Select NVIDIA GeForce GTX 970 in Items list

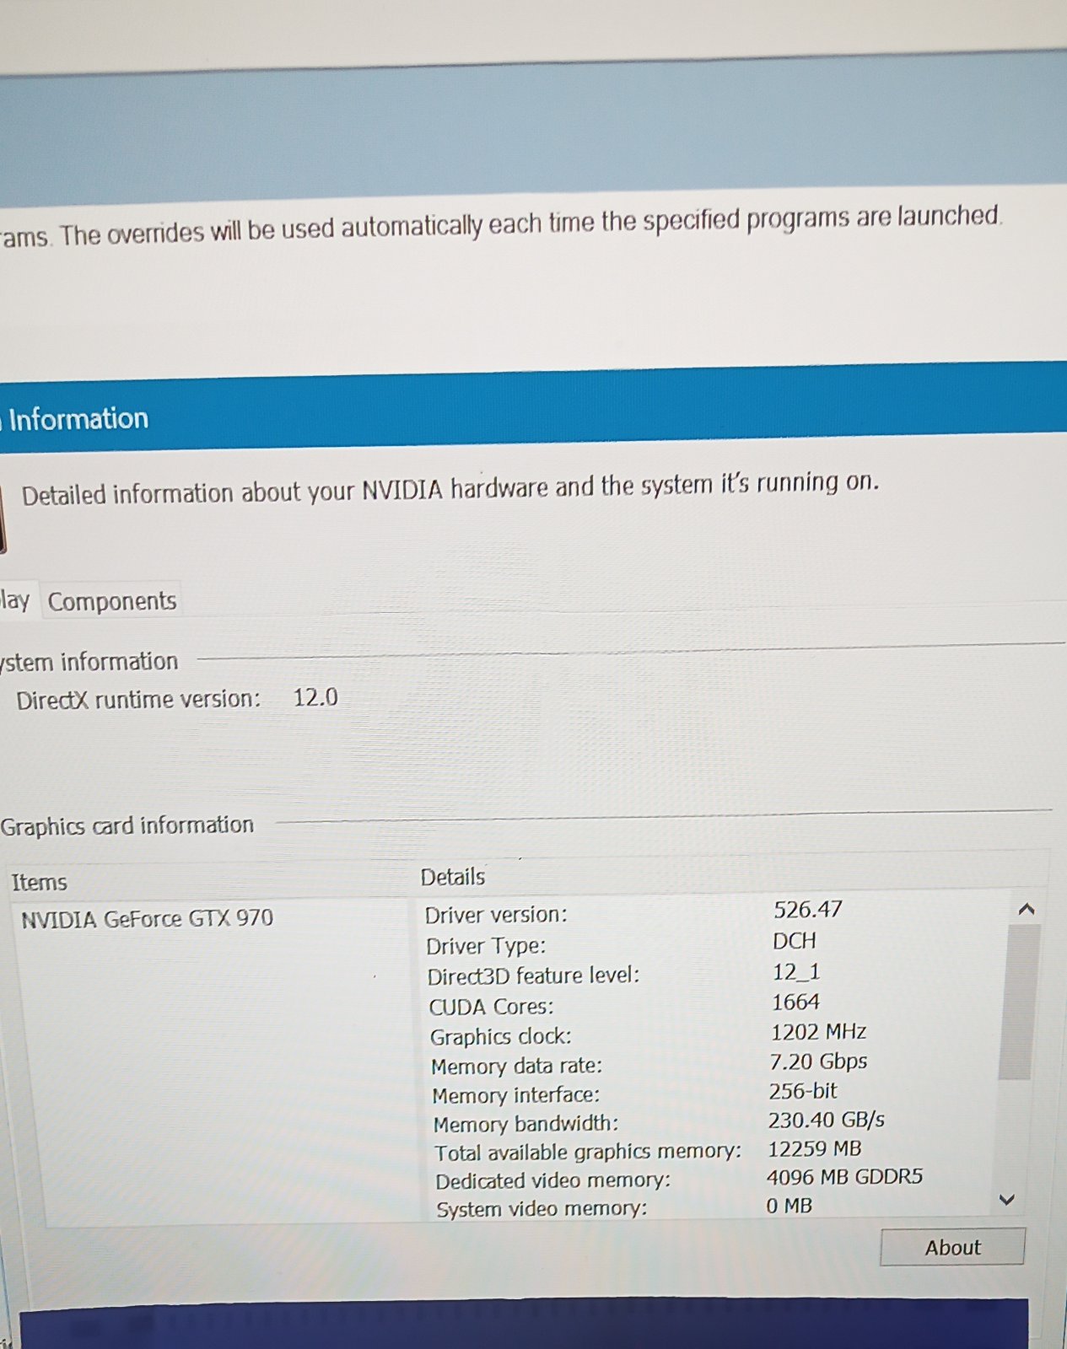coord(147,918)
